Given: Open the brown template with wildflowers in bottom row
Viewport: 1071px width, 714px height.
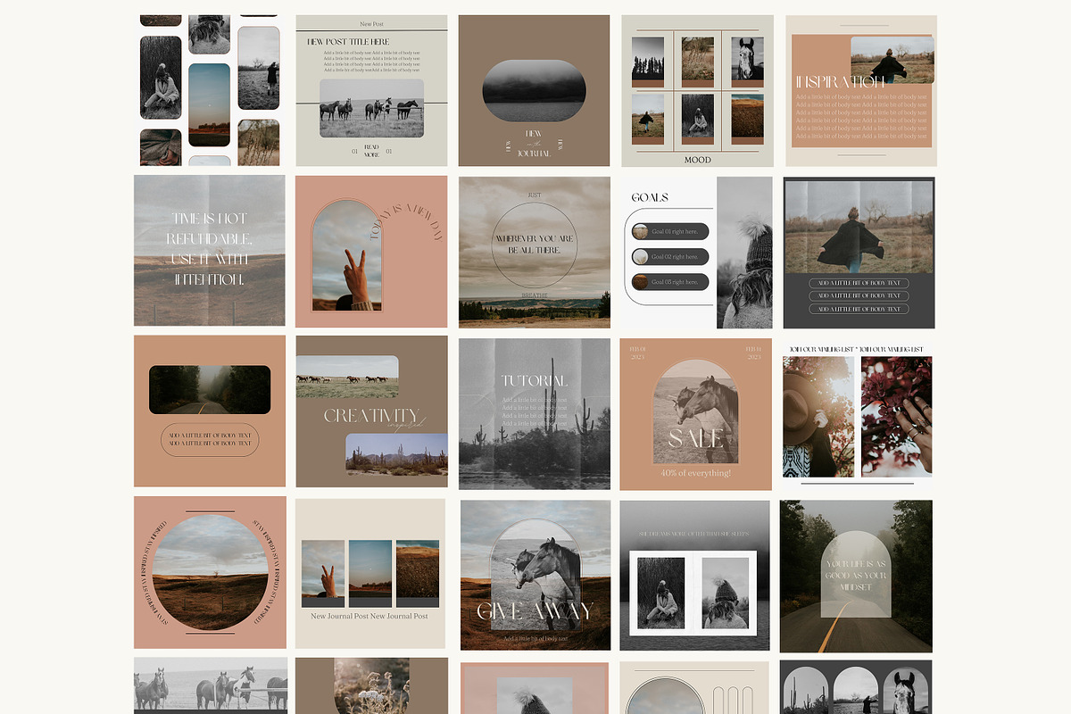Looking at the screenshot, I should tap(371, 685).
